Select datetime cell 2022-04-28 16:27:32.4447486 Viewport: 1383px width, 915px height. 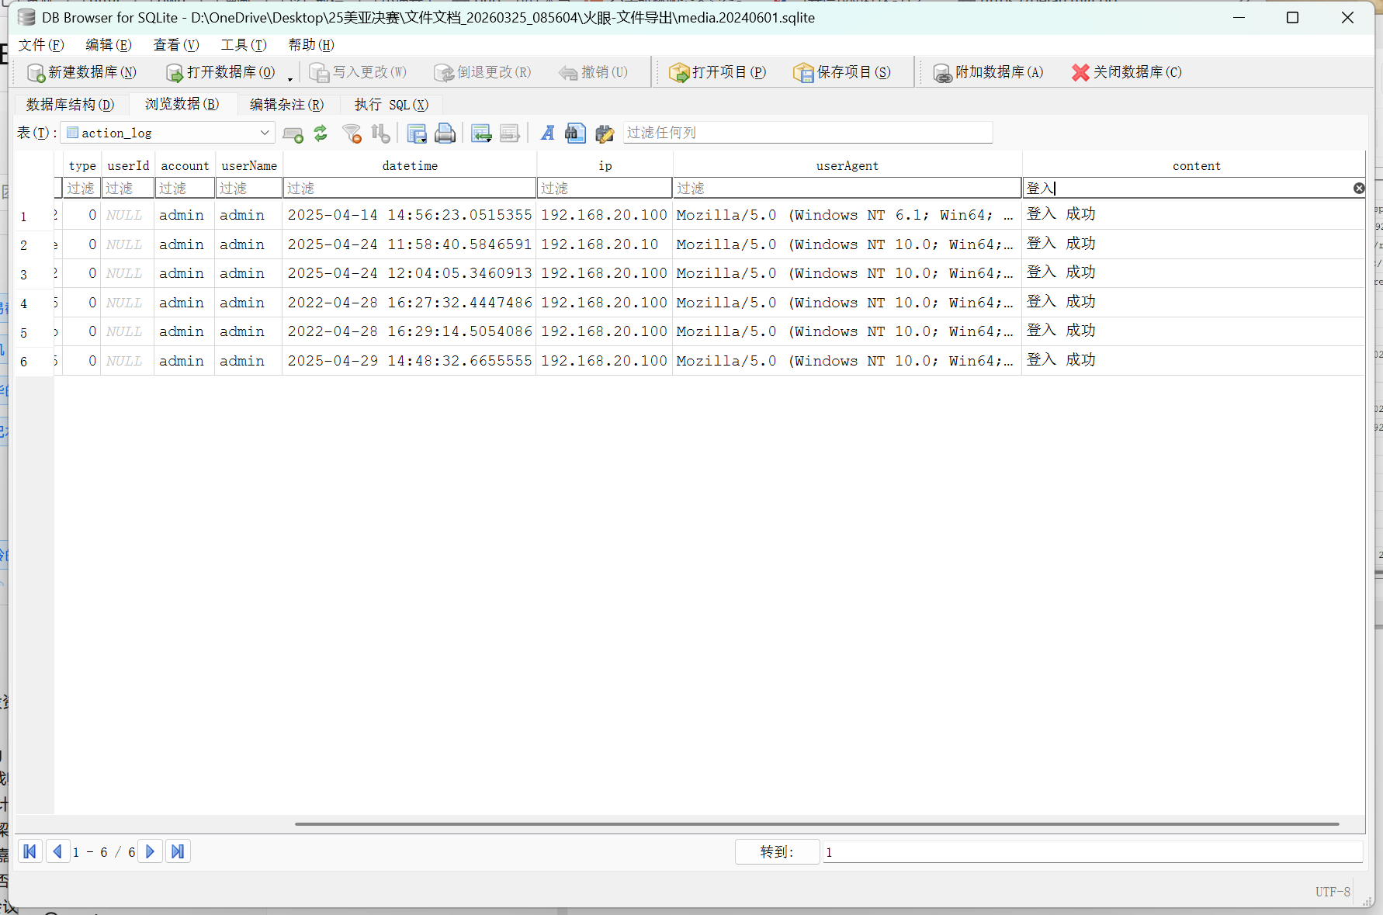[x=410, y=303]
